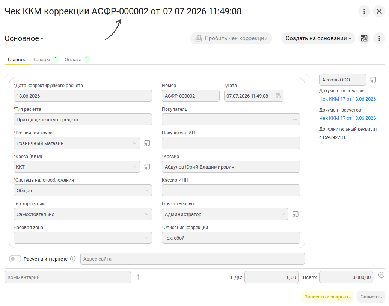Expand the Розничная точка dropdown
This screenshot has width=389, height=306.
pos(134,143)
